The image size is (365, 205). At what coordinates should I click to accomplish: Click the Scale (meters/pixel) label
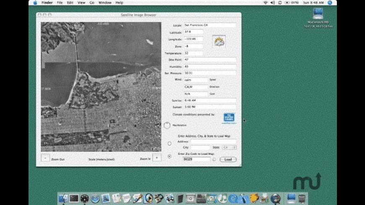coord(102,159)
